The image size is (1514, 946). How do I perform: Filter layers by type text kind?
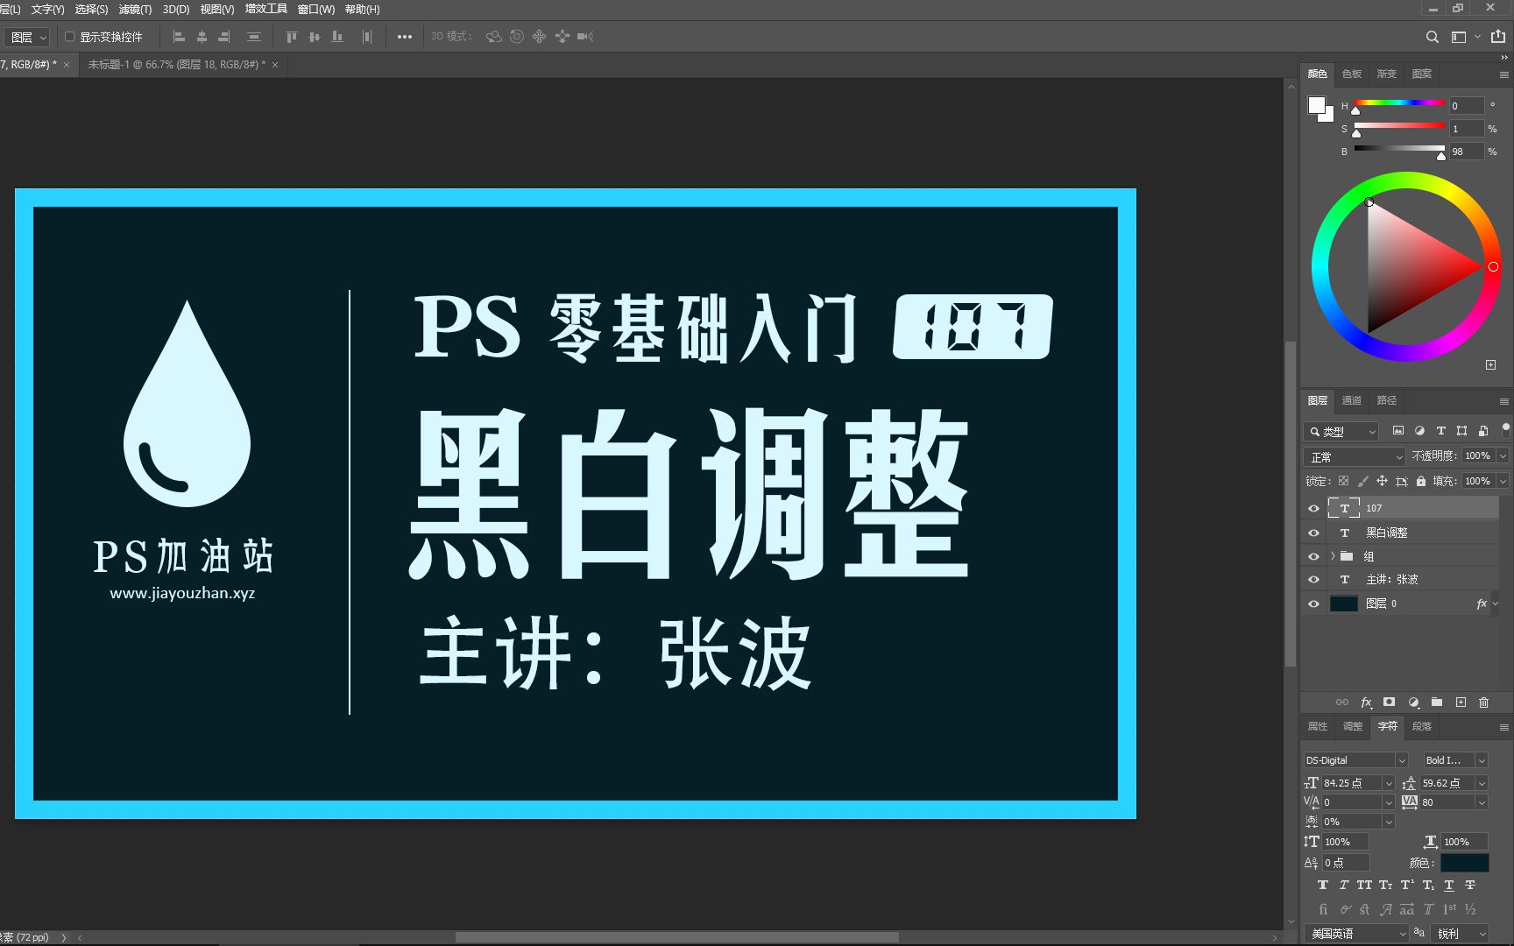point(1440,431)
